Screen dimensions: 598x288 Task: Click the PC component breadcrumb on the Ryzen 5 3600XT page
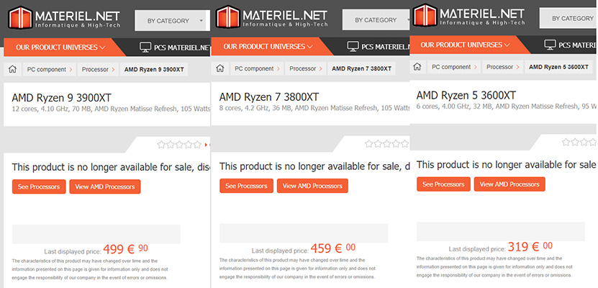click(x=451, y=67)
